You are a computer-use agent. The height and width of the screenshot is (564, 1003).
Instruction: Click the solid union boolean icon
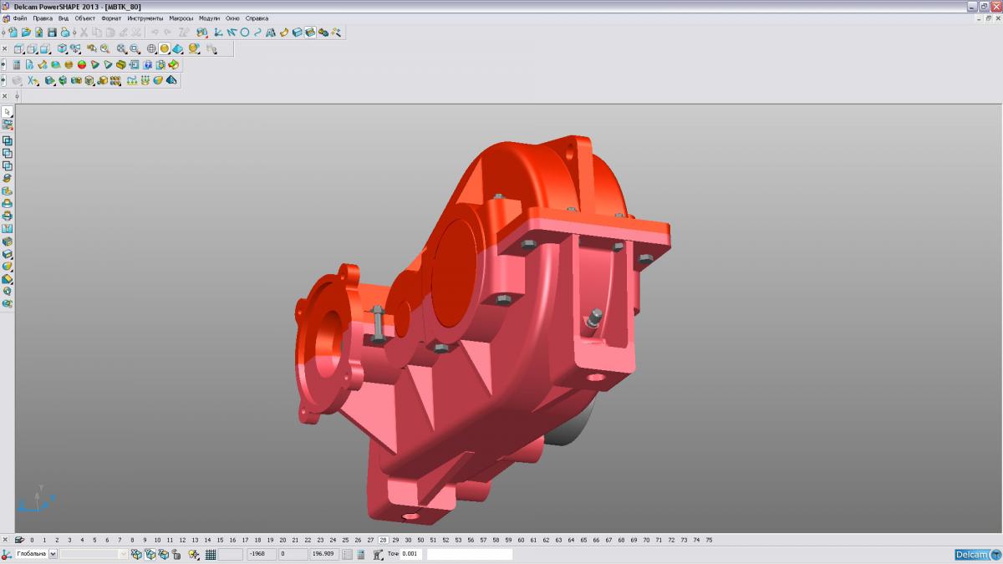(8, 140)
